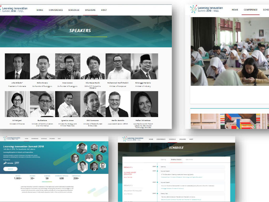Switch to the Gala Dinner schedule tab
Screen dimensions: 269x202
pyautogui.click(x=189, y=159)
